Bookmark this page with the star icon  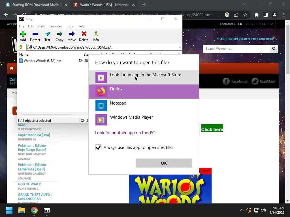(x=245, y=15)
